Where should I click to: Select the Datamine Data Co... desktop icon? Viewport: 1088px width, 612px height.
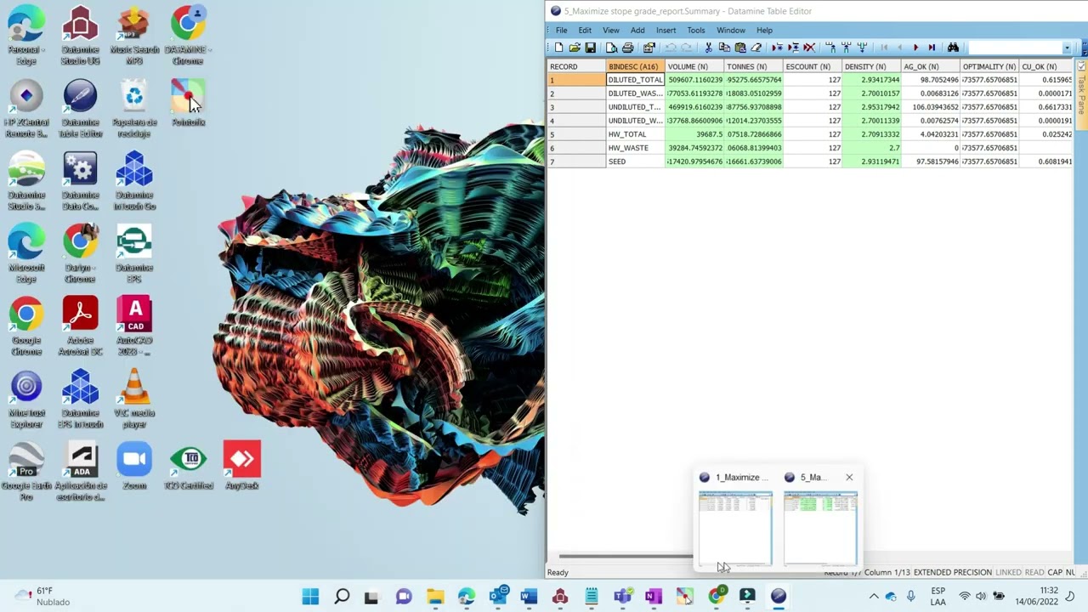81,181
